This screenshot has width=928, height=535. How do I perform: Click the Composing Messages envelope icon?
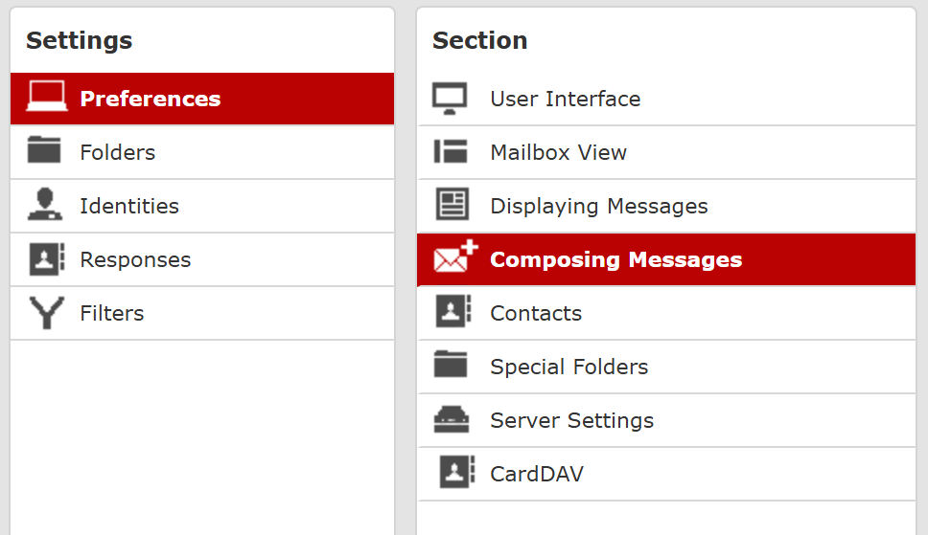pos(455,256)
